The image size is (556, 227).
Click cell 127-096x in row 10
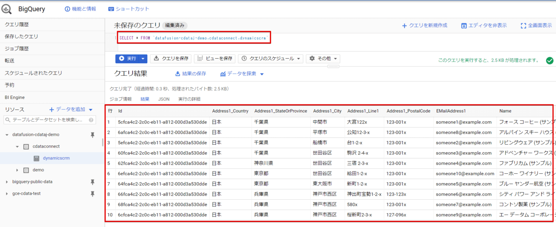coord(396,215)
